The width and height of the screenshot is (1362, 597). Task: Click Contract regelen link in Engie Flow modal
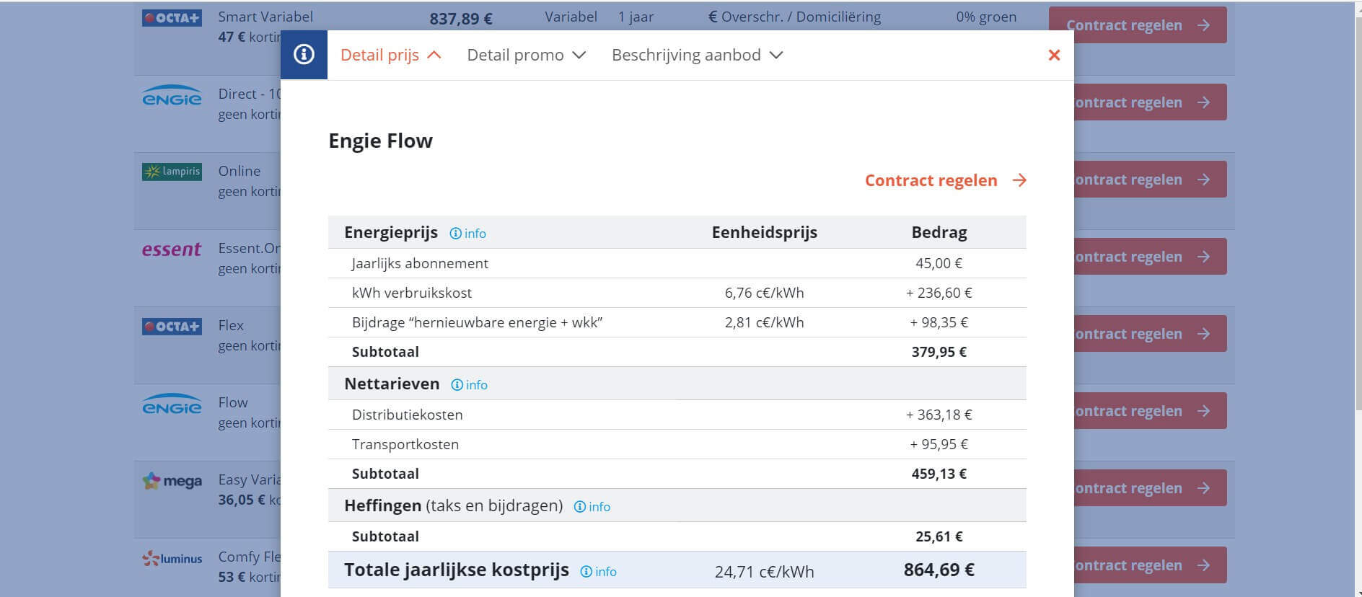(931, 180)
